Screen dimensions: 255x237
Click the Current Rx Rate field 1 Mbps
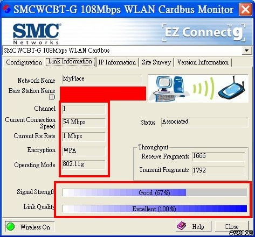click(84, 137)
